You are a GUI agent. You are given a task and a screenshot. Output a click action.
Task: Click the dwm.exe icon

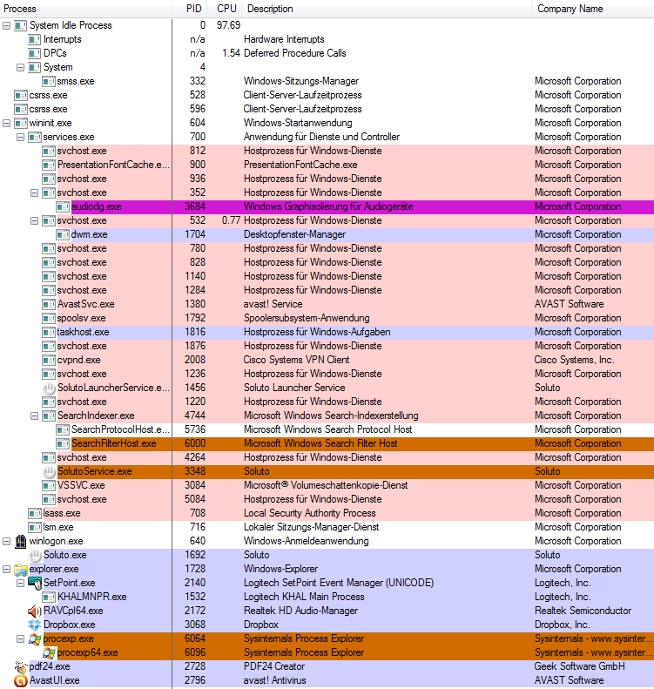63,234
